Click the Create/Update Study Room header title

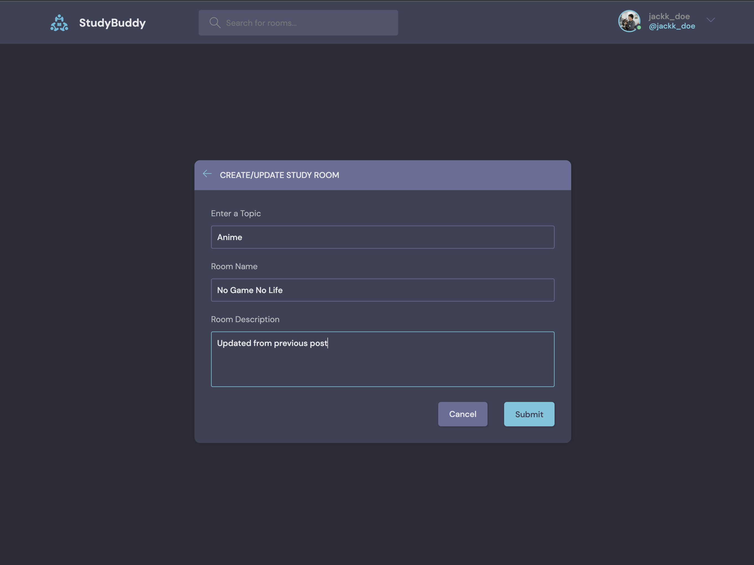click(x=279, y=175)
